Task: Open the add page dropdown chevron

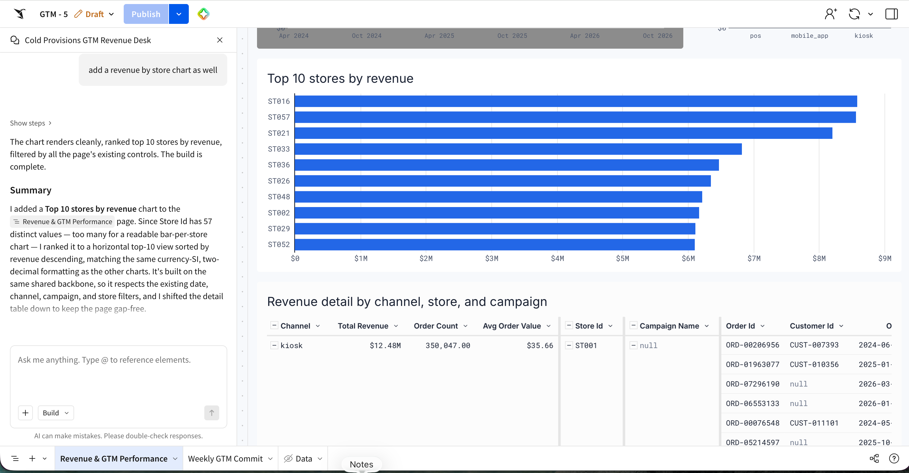Action: coord(44,458)
